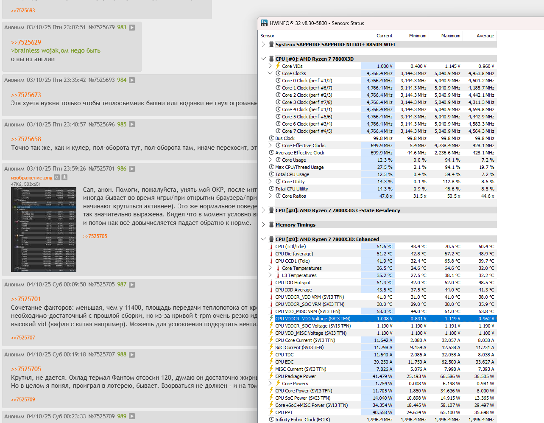Follow the >>7525629 reply link
The width and height of the screenshot is (544, 423).
tap(26, 42)
